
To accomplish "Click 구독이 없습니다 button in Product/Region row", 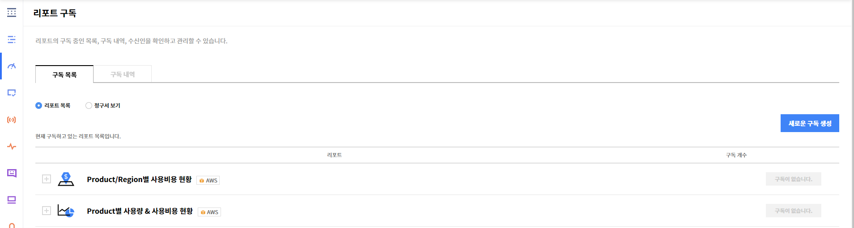I will 793,179.
